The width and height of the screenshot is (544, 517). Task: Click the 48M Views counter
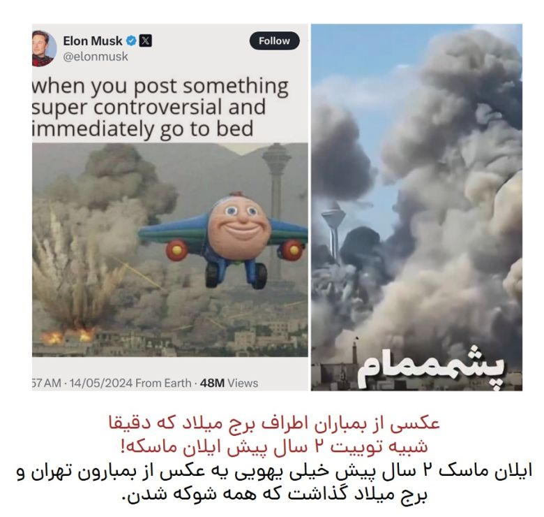coord(229,383)
